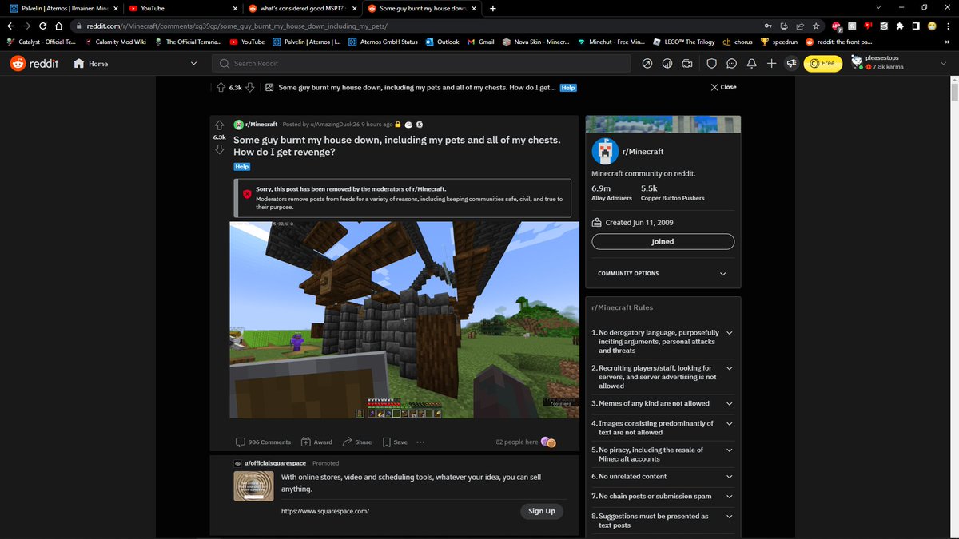Upvote the post about the burnt house
The width and height of the screenshot is (959, 539).
click(218, 125)
